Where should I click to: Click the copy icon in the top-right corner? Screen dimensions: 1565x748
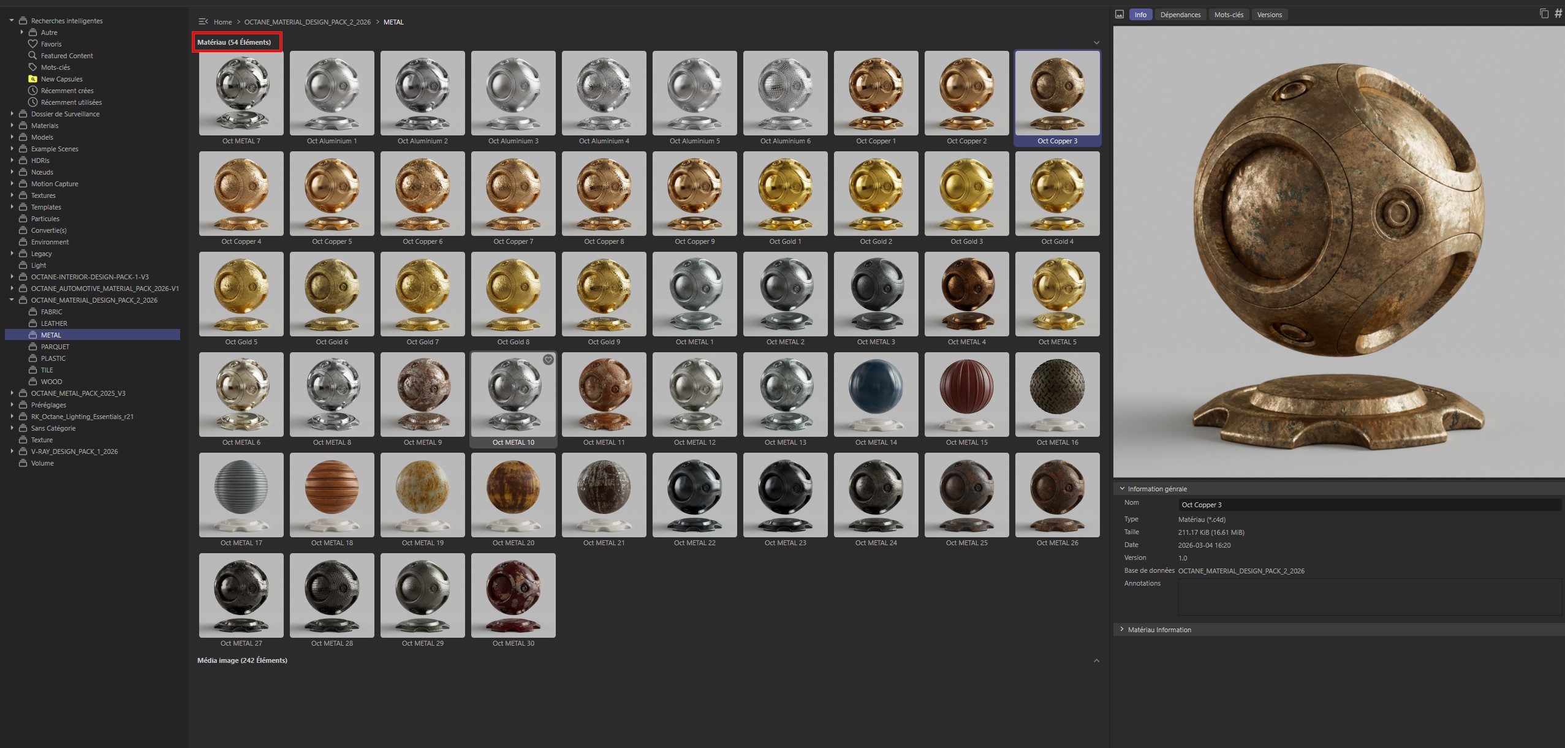(1543, 12)
